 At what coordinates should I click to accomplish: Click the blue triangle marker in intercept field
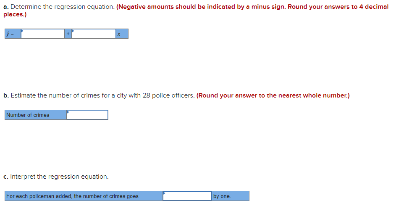tap(22, 31)
